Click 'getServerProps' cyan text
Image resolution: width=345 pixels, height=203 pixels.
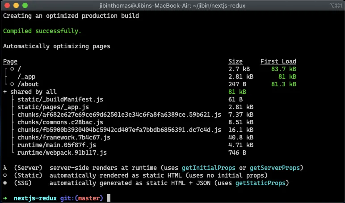[x=275, y=168]
